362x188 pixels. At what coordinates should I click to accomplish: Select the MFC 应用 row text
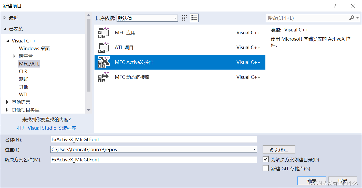pos(125,32)
